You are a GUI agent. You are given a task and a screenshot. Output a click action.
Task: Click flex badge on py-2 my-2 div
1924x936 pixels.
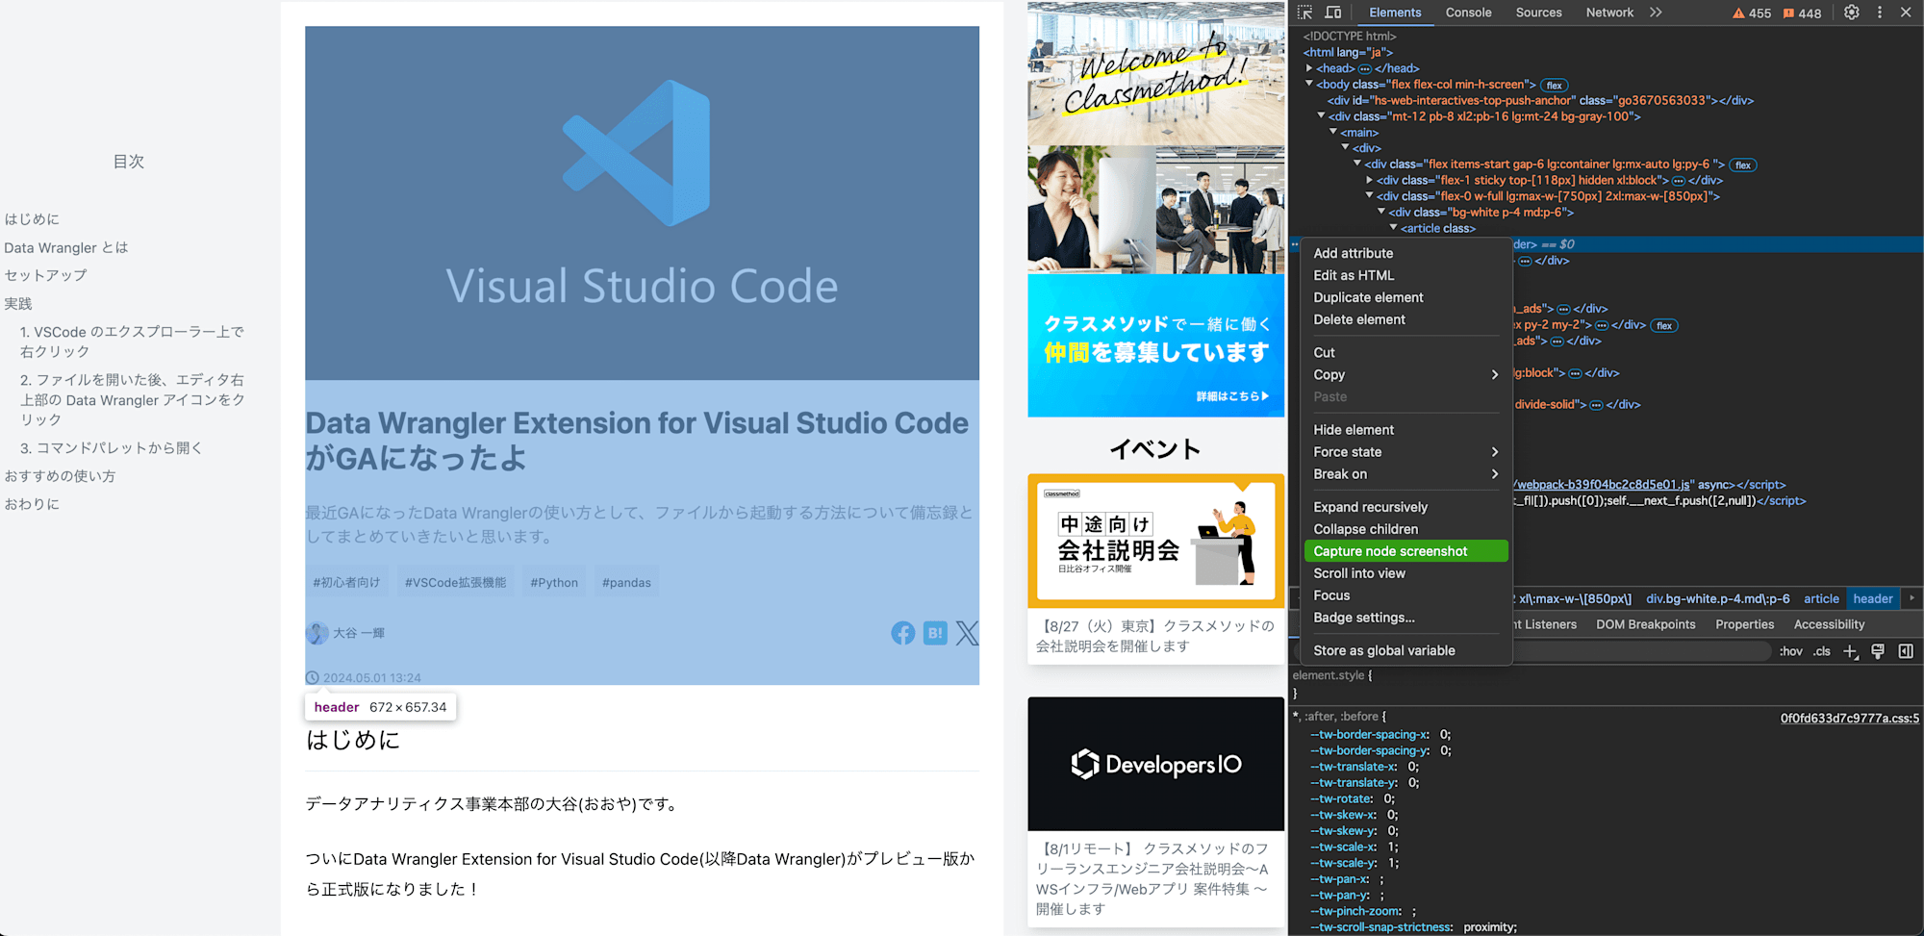1664,326
